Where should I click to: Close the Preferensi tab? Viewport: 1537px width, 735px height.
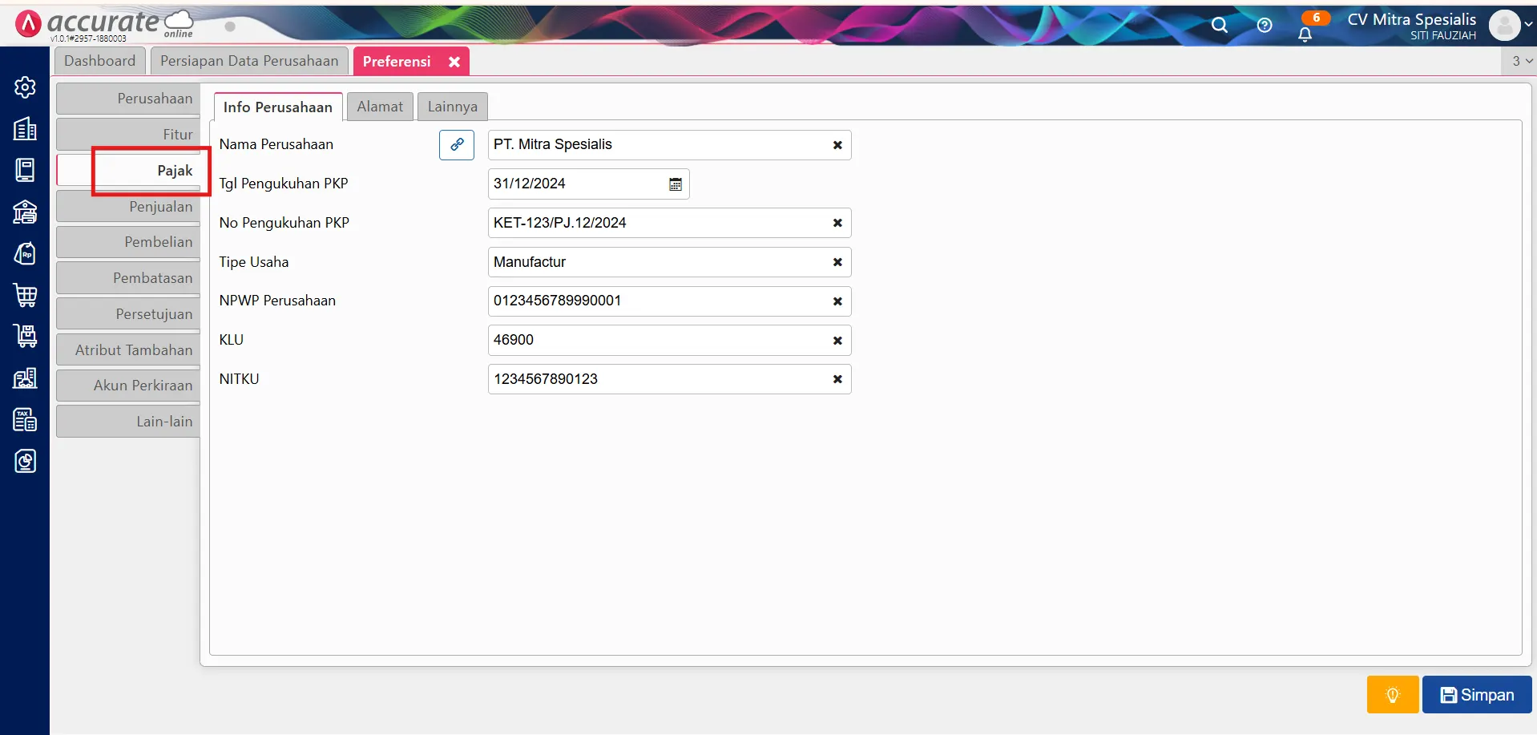tap(454, 62)
